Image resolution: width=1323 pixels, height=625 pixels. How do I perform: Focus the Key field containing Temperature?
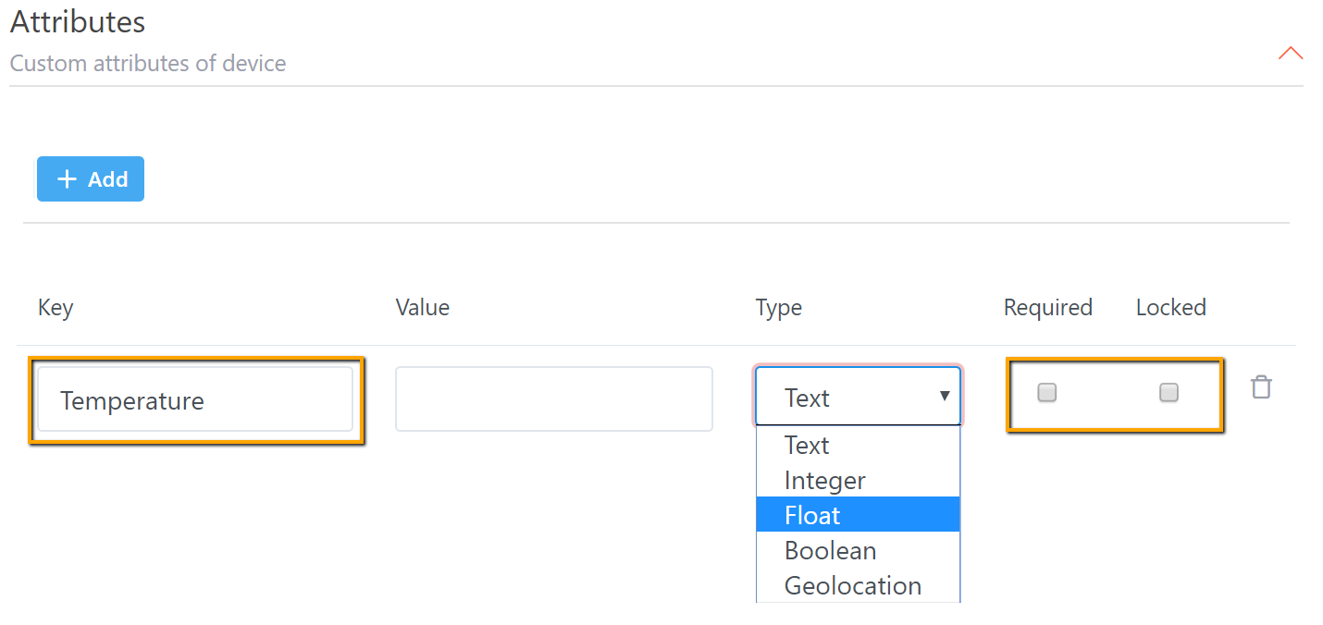click(x=195, y=400)
